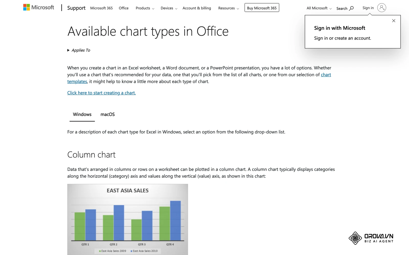Select the Windows tab
Viewport: 409px width, 255px height.
click(x=82, y=114)
